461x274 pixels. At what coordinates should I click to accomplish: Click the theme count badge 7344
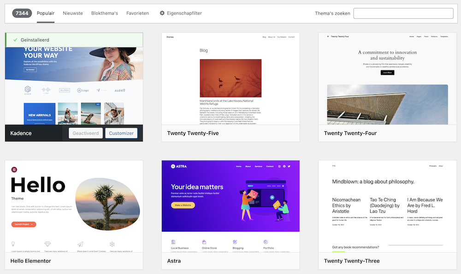(21, 13)
